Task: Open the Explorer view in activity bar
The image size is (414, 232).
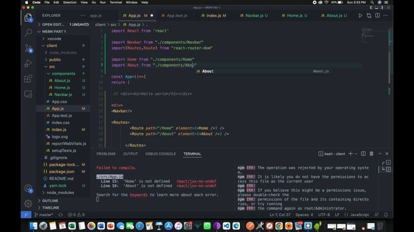Action: click(x=28, y=17)
